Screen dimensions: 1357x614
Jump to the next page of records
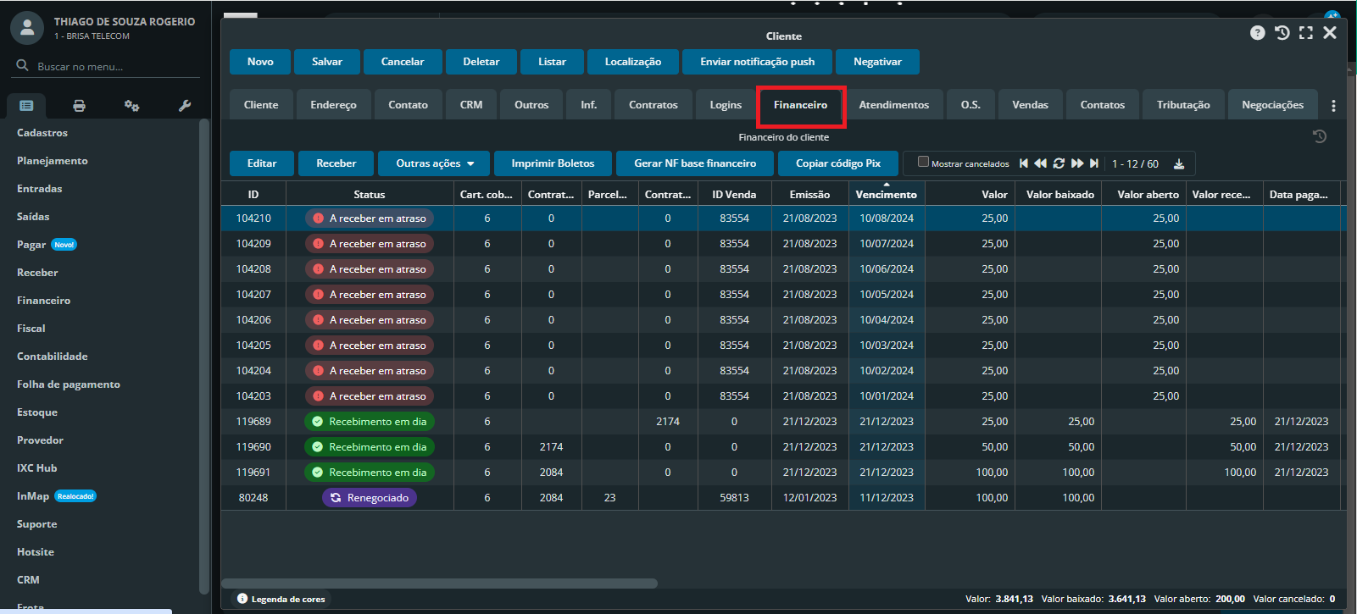point(1077,163)
